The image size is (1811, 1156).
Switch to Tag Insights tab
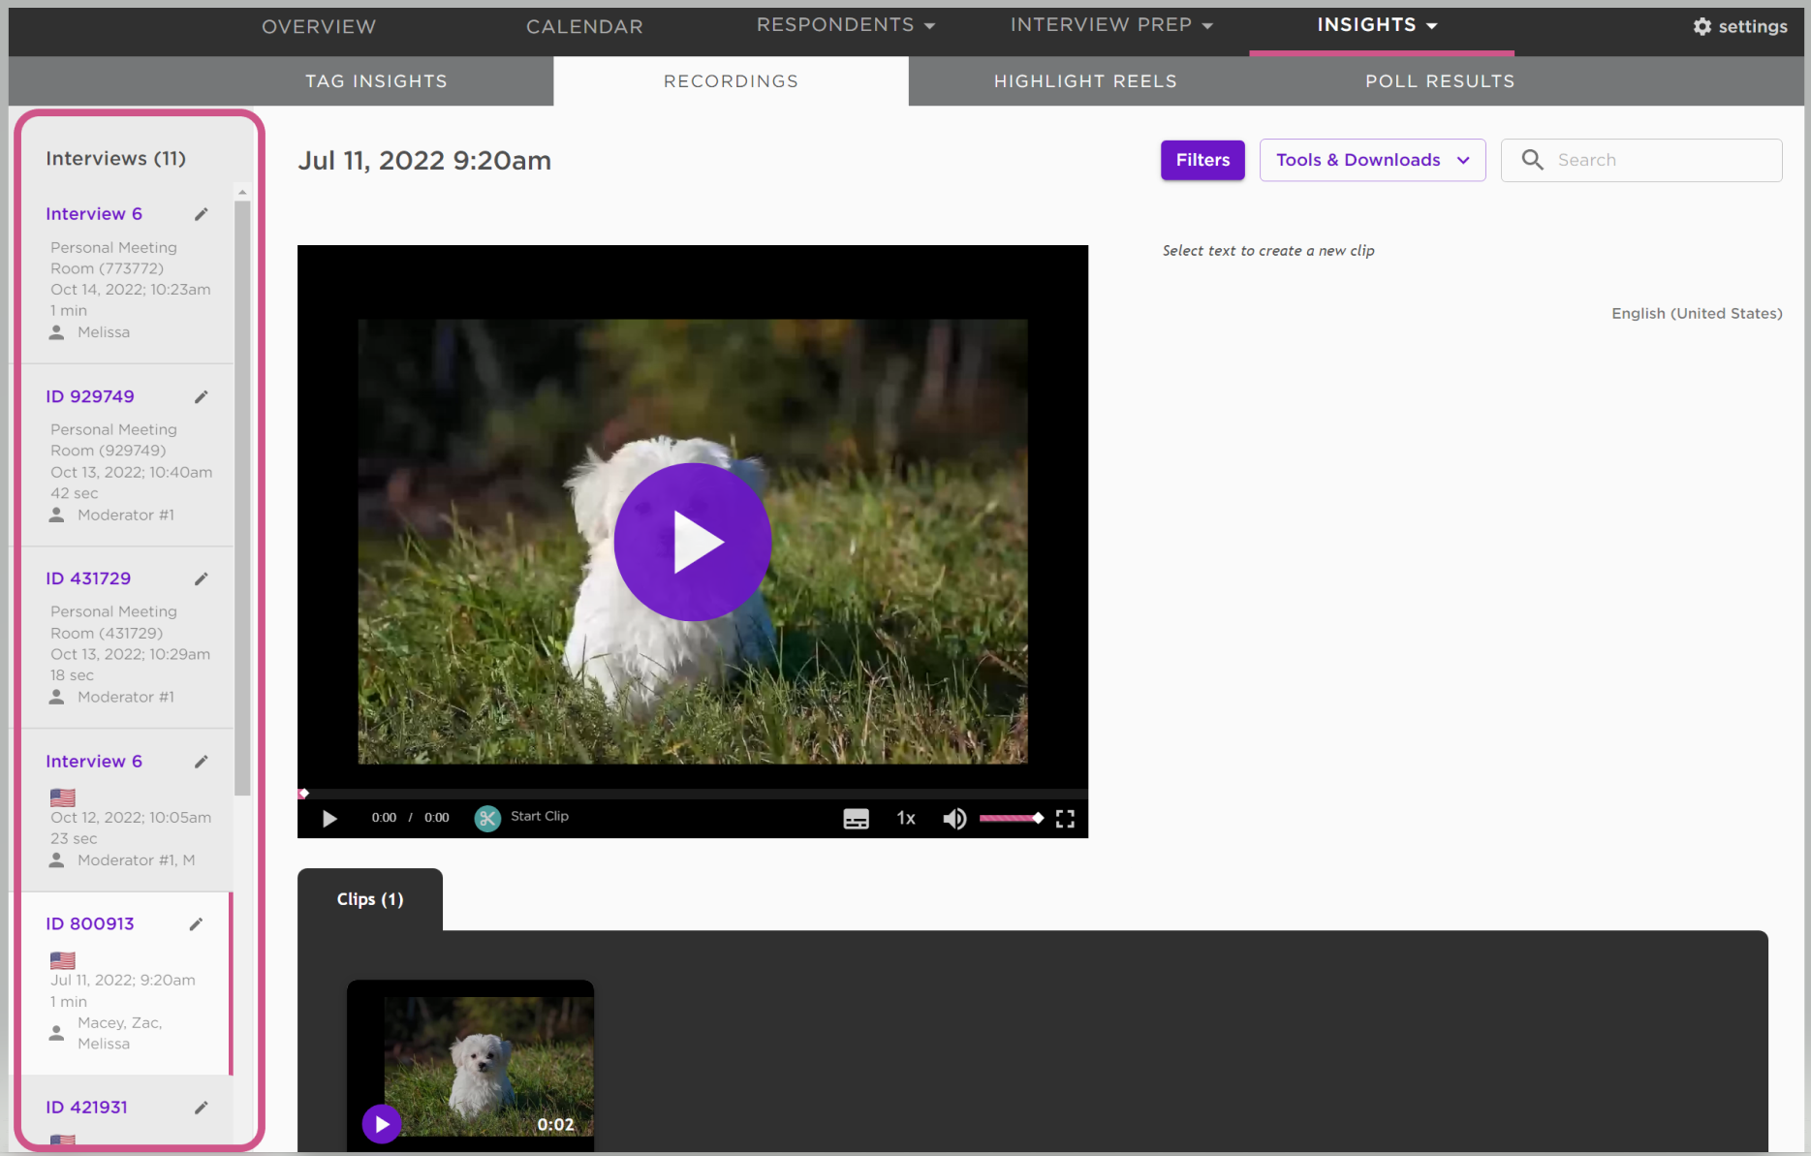376,81
